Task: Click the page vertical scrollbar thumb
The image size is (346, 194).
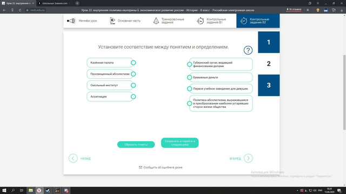Action: point(344,92)
